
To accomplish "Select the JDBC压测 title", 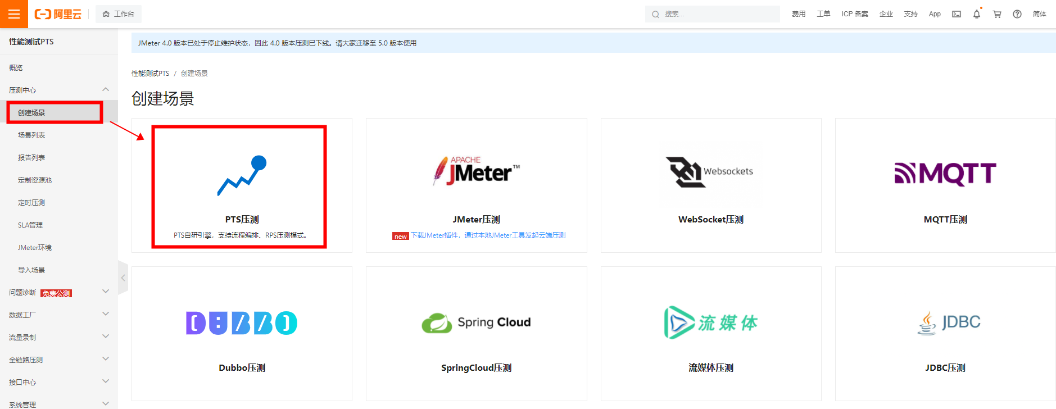I will click(x=945, y=368).
